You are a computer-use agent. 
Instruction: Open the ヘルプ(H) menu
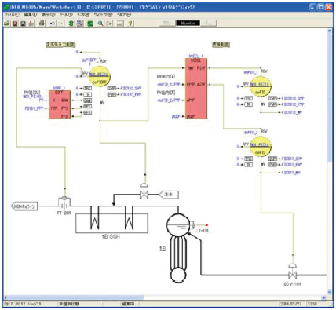(x=124, y=15)
